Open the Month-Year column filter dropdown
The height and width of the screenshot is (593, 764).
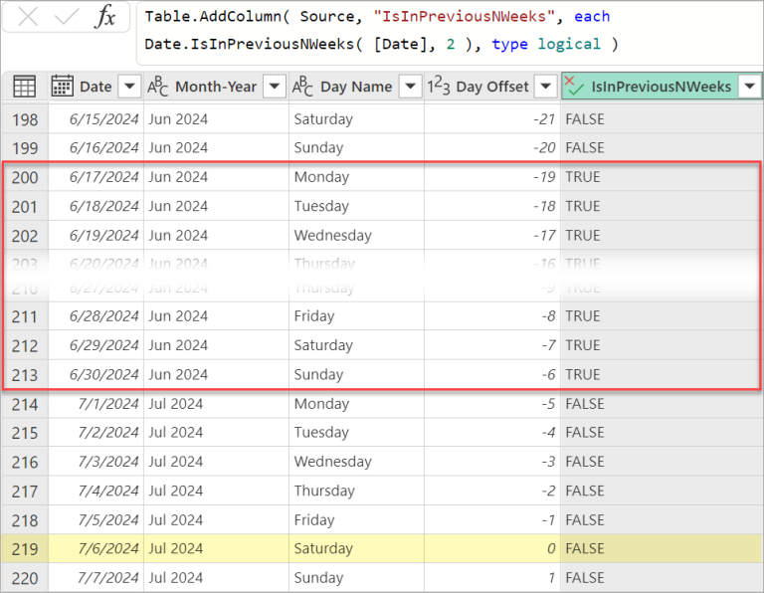[x=275, y=87]
